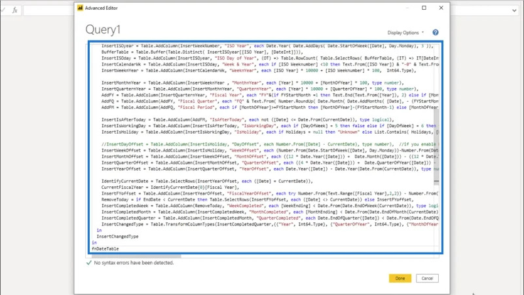This screenshot has width=524, height=295.
Task: Open the help question mark icon
Action: pyautogui.click(x=435, y=32)
